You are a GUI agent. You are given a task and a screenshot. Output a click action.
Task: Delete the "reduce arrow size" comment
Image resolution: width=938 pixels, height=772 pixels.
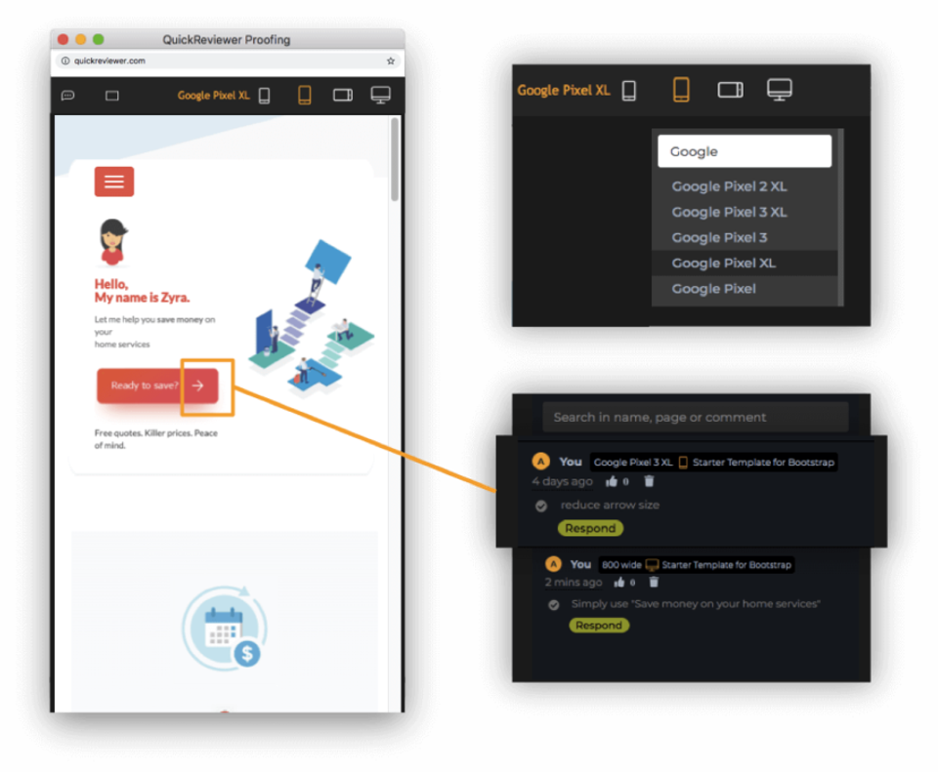(x=650, y=481)
